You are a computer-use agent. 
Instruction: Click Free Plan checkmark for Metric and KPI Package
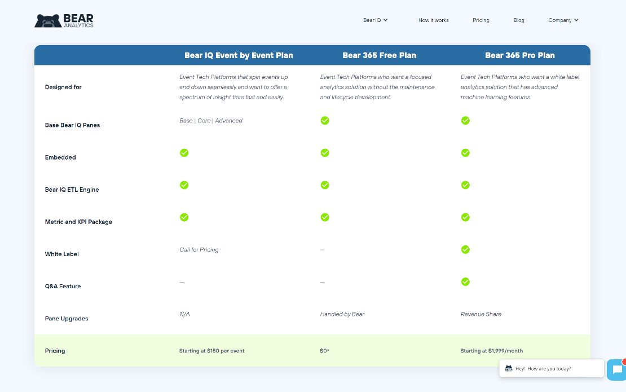(x=325, y=217)
